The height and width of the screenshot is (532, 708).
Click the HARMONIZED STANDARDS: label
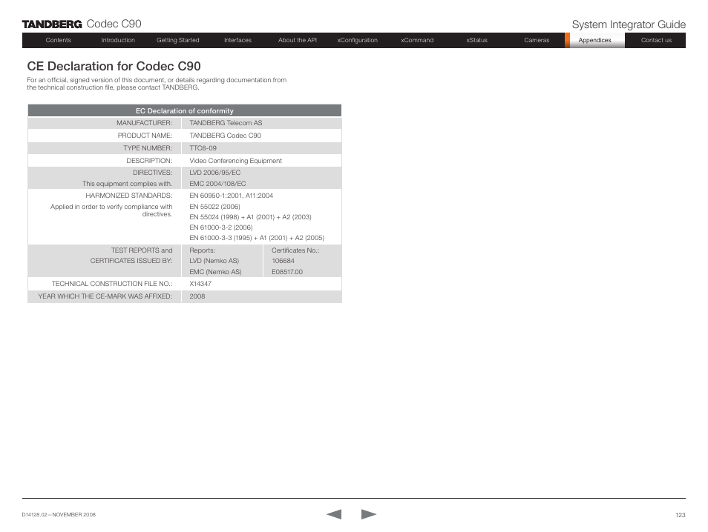[129, 195]
